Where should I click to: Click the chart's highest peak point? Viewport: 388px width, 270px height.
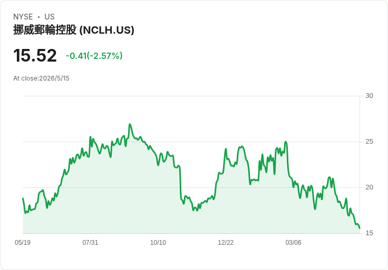tap(130, 124)
